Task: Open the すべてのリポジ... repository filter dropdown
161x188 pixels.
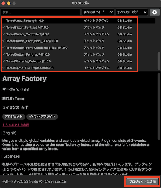Action: [132, 12]
